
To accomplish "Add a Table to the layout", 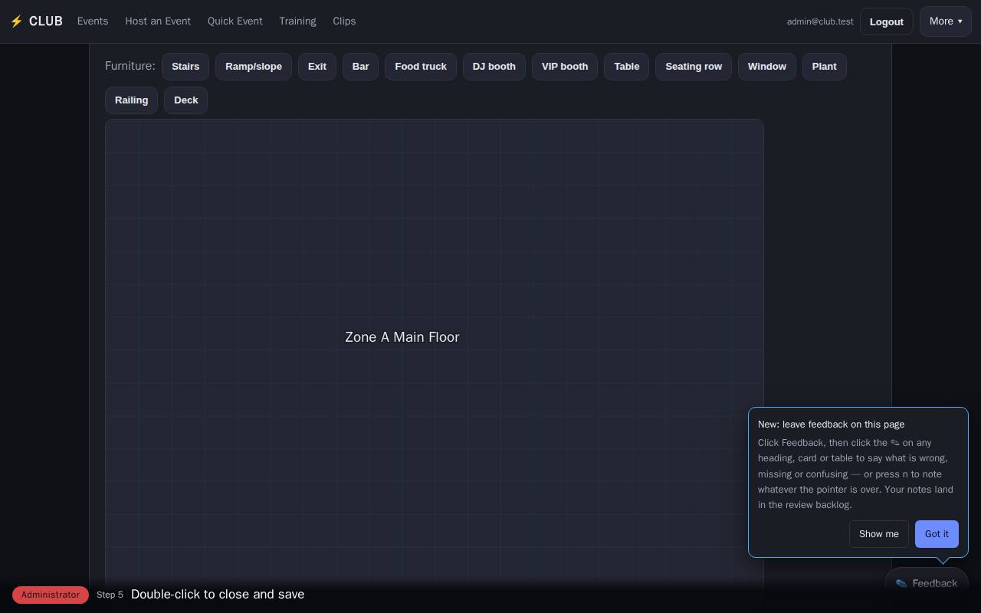I will click(626, 67).
